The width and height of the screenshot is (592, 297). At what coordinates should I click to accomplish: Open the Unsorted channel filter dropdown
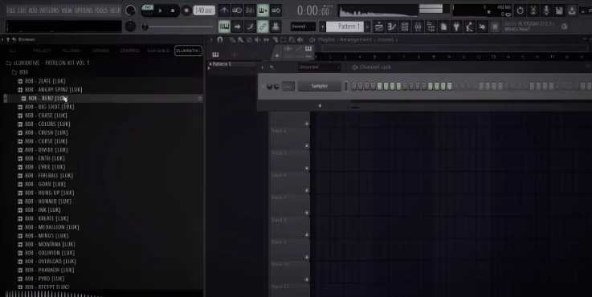319,67
